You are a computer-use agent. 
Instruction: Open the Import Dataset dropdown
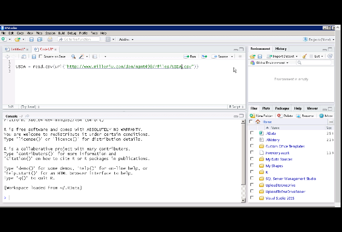(x=282, y=56)
